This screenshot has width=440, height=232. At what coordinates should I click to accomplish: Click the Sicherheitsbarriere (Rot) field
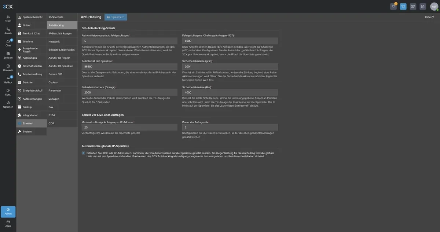[x=230, y=92]
